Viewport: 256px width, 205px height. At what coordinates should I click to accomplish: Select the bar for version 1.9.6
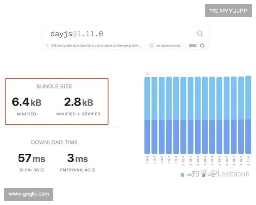coord(162,115)
